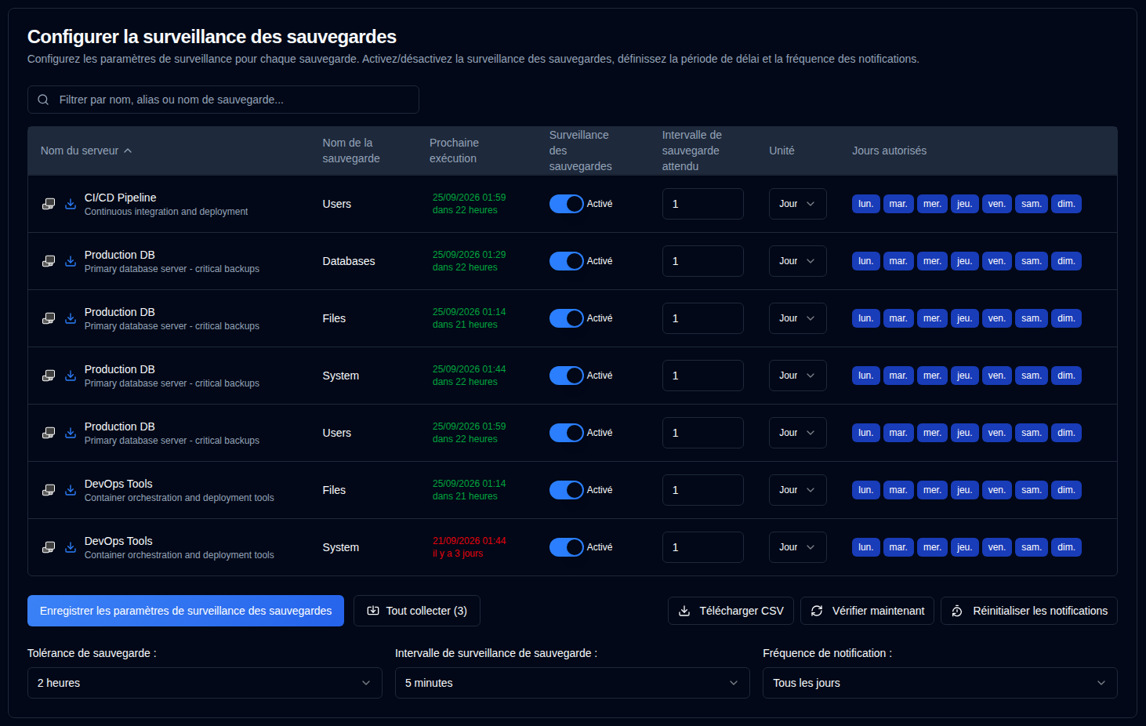Click server icon in Production DB Files row
Image resolution: width=1146 pixels, height=726 pixels.
click(49, 318)
